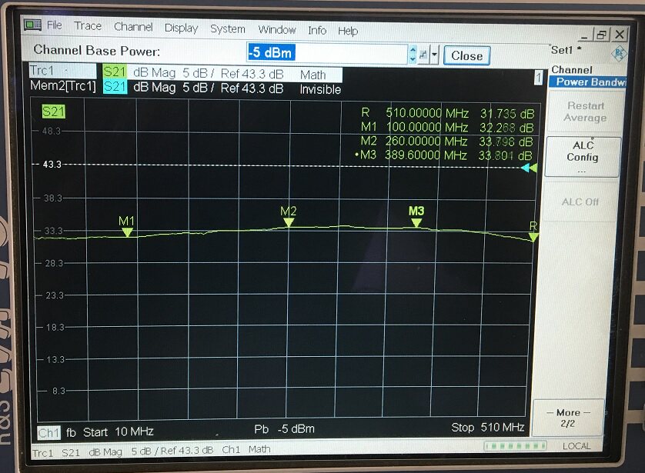Restore the window with the restore button
The height and width of the screenshot is (473, 645).
(602, 35)
